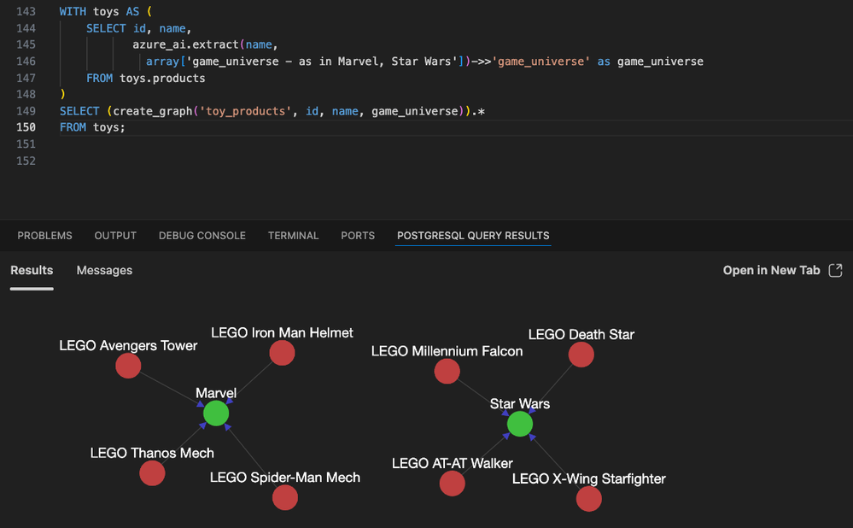
Task: Click the Open in New Tab link
Action: tap(771, 271)
